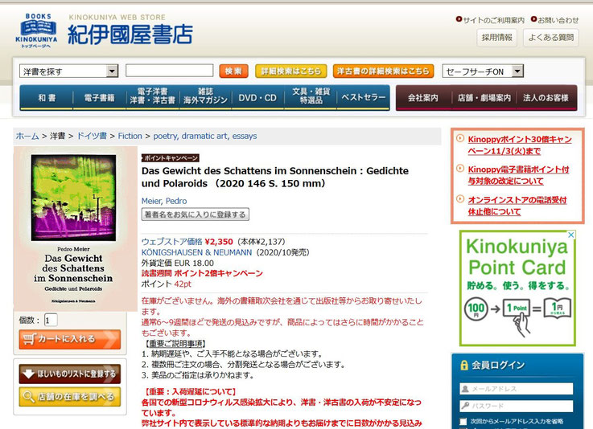Go to ホーム in breadcrumb
Viewport: 593px width, 429px height.
(x=27, y=136)
